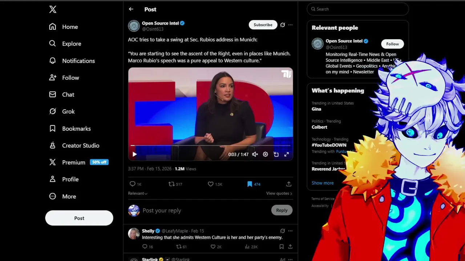The height and width of the screenshot is (261, 465).
Task: Click the Search input field
Action: coord(358,9)
